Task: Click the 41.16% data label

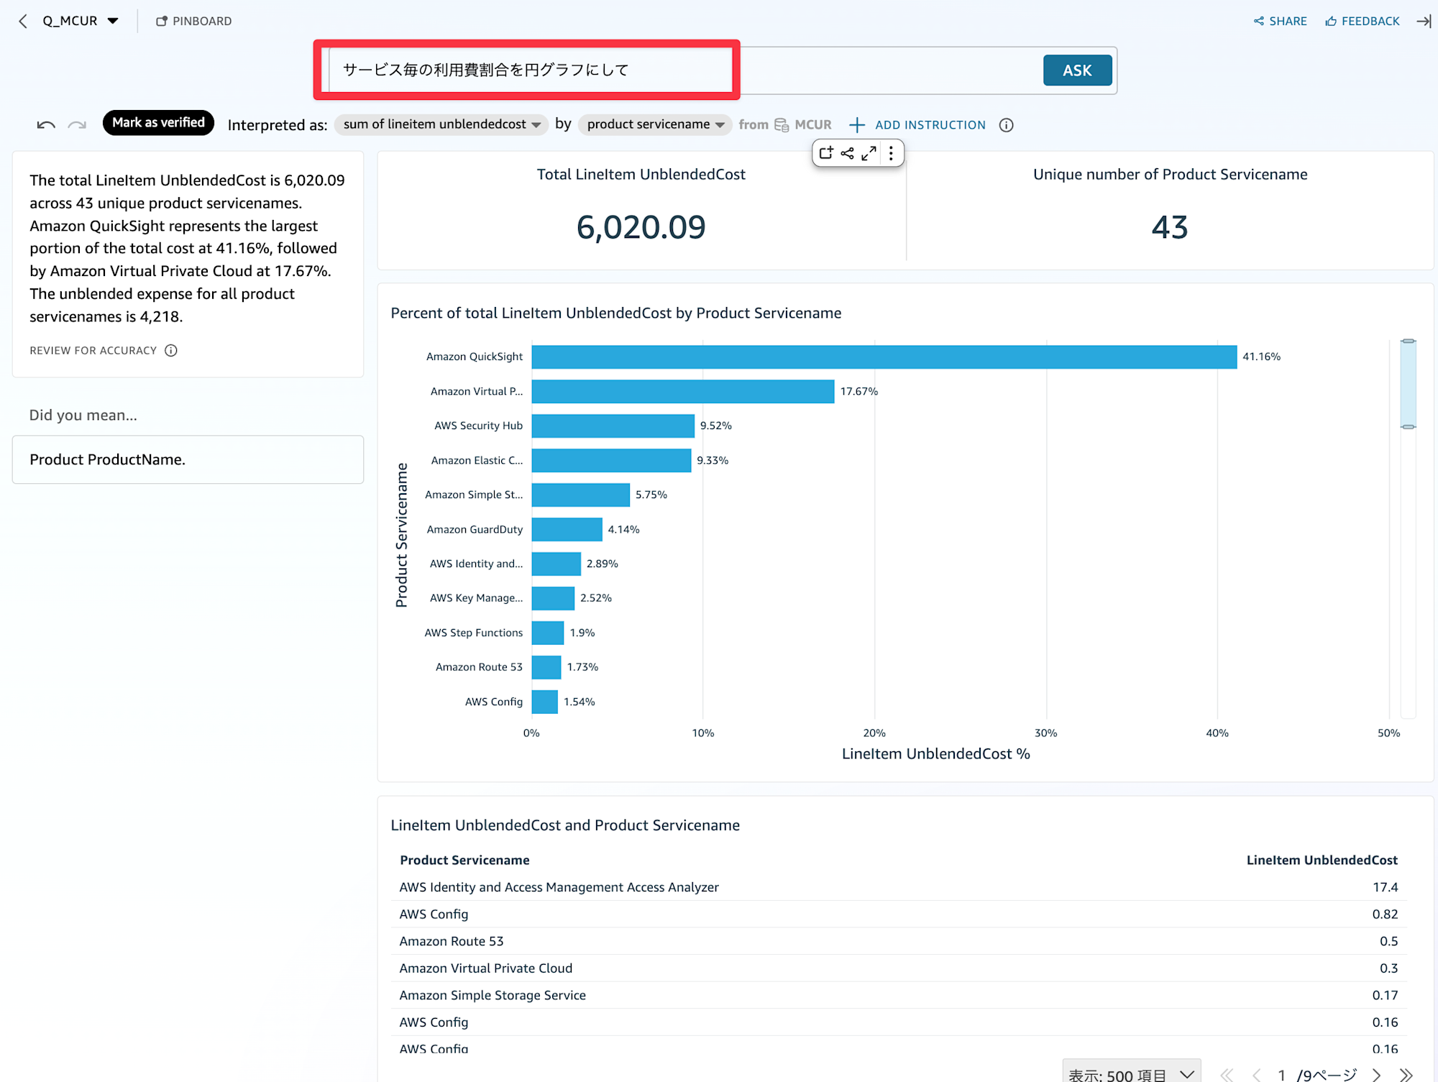Action: pos(1262,357)
